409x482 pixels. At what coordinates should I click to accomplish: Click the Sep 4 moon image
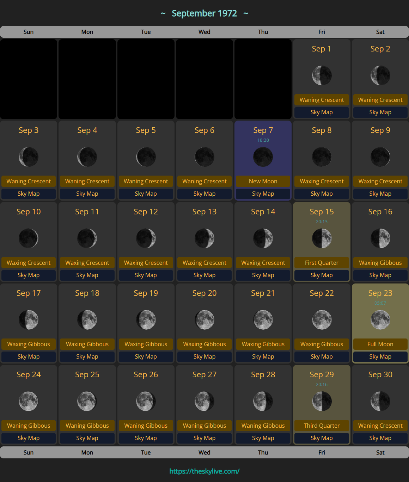tap(87, 157)
